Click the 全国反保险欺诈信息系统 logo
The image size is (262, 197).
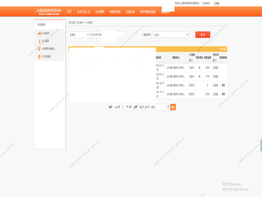pos(49,12)
